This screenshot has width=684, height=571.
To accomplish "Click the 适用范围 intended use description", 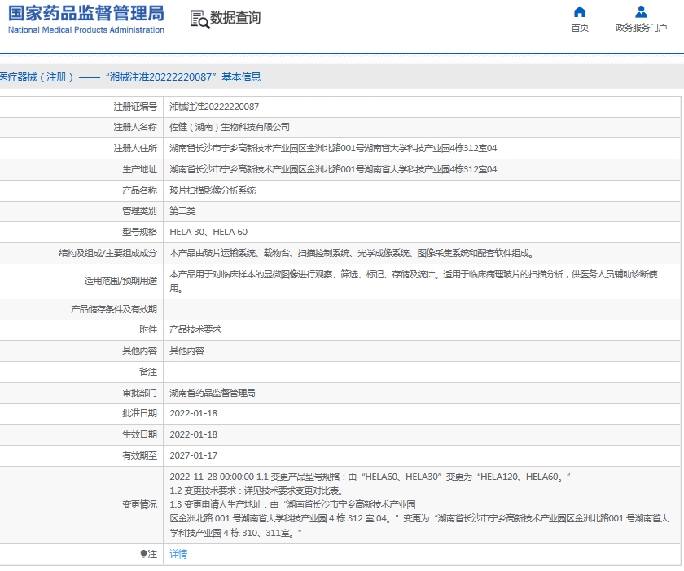I will (414, 281).
